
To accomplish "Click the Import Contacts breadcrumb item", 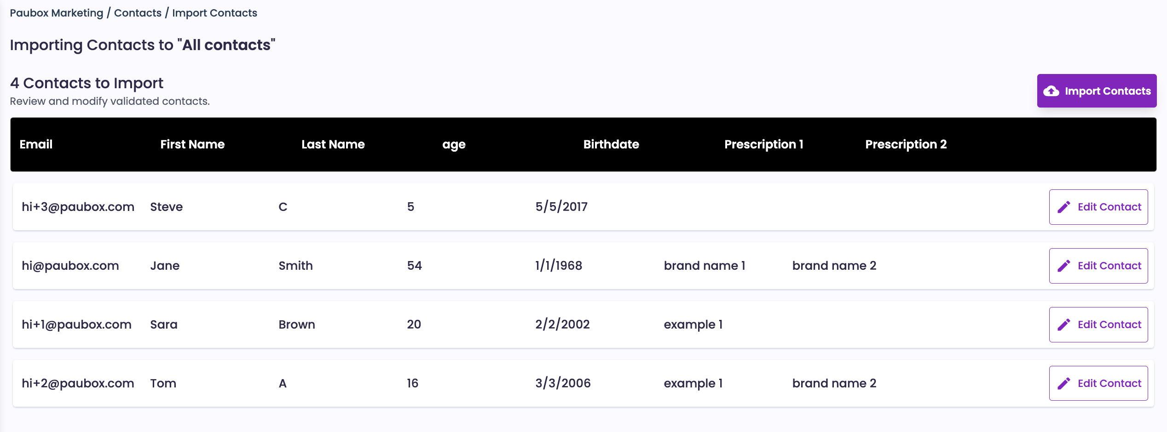I will point(214,13).
